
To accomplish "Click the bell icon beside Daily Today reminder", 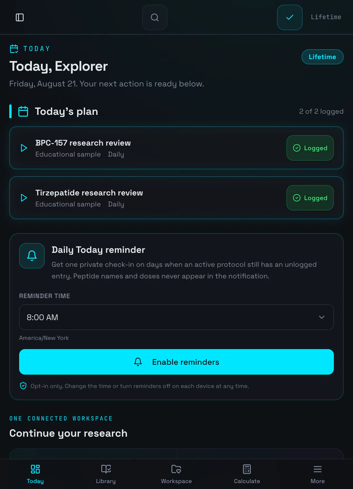I will tap(32, 256).
